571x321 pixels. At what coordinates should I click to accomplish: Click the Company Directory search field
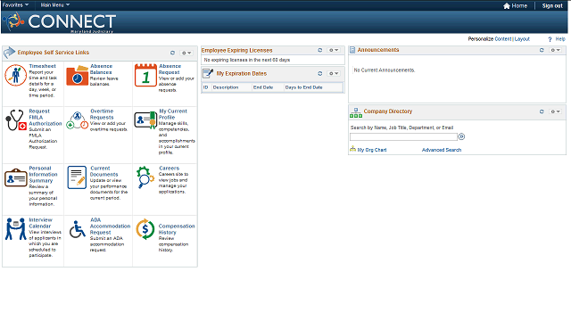(x=403, y=136)
